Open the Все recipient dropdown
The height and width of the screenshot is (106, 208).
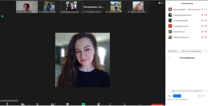(177, 96)
